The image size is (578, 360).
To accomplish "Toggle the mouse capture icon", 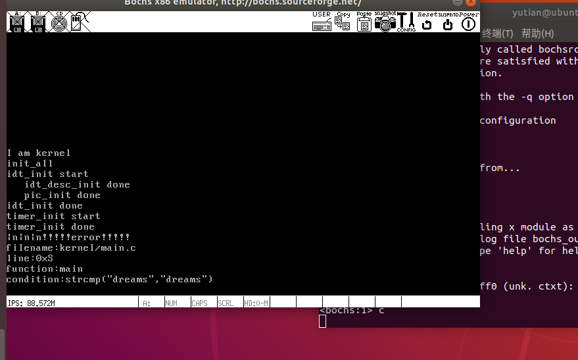I will [x=78, y=22].
